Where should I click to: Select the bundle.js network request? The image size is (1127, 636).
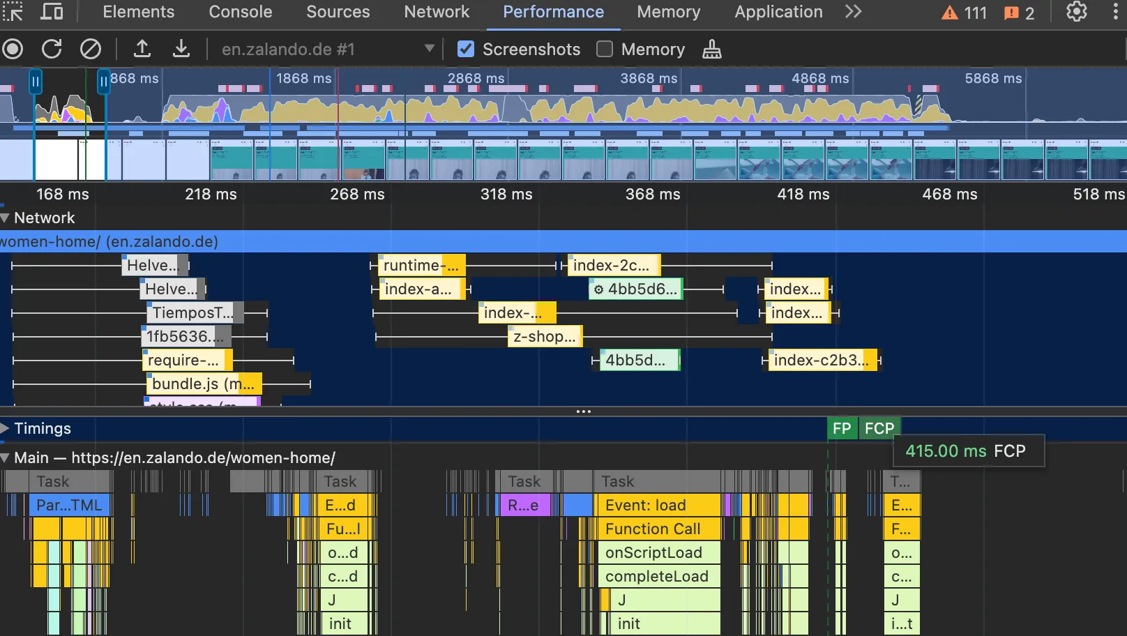click(204, 384)
